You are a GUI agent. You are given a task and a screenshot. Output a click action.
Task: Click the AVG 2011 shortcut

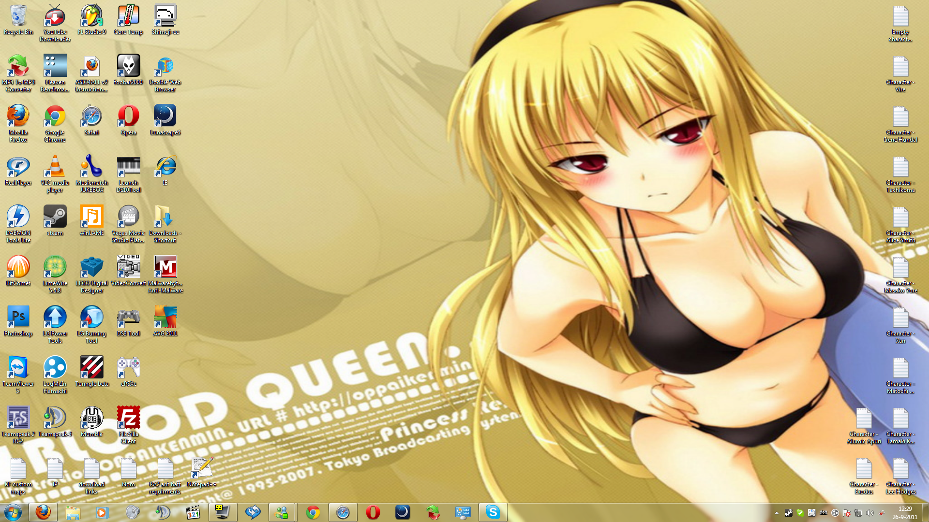tap(165, 321)
